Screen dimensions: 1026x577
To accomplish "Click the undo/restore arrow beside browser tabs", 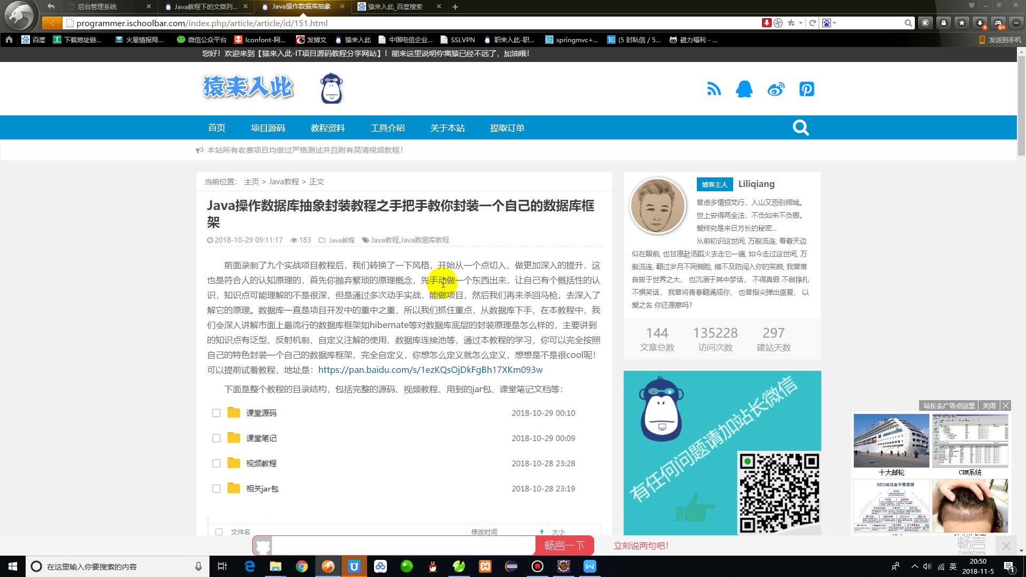I will coord(51,6).
